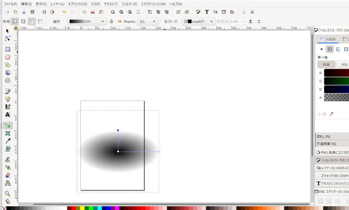349x210 pixels.
Task: Select the Dropper color picker tool
Action: (8, 141)
